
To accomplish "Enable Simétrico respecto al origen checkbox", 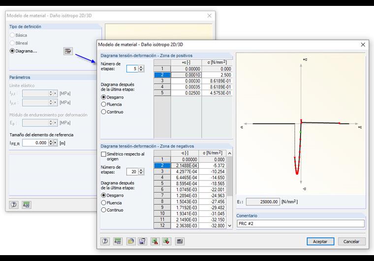I will 103,154.
